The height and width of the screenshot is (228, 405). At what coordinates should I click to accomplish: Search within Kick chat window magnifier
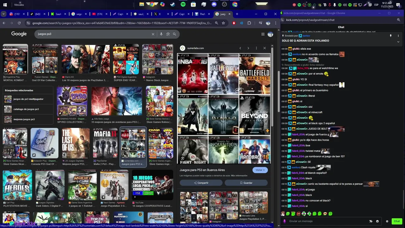click(x=399, y=20)
